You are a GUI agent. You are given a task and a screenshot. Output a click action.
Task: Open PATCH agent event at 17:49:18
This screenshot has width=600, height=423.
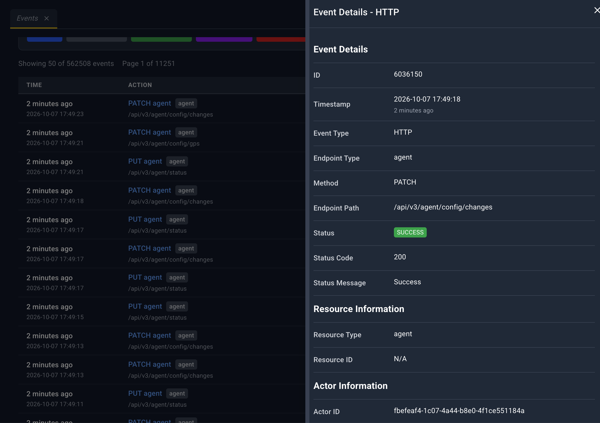pos(149,190)
